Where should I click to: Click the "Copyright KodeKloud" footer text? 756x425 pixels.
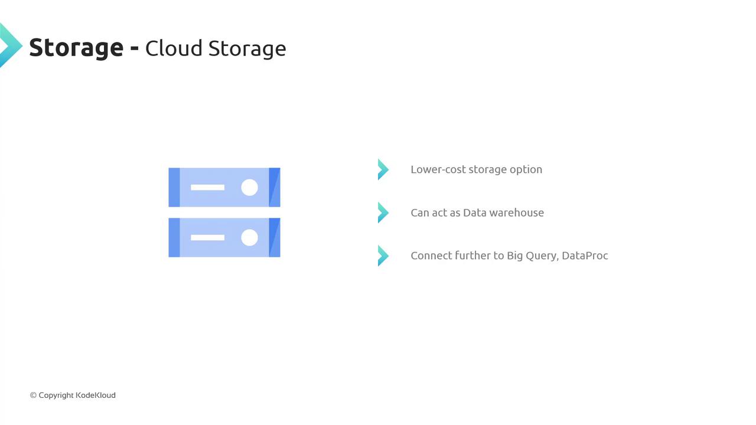73,395
